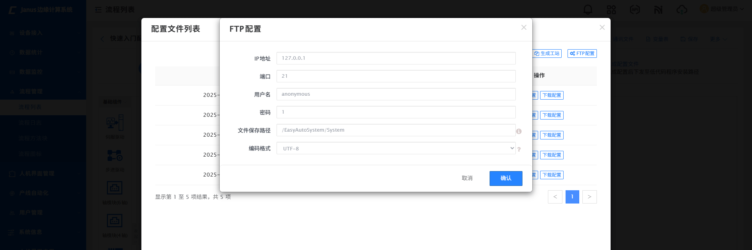Click the cloud upload icon in header
Screen dimensions: 752x250
pyautogui.click(x=681, y=9)
